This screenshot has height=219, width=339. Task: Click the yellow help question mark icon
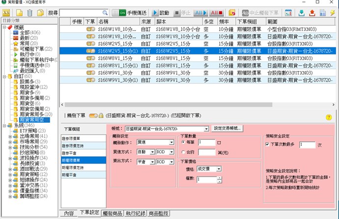click(329, 117)
